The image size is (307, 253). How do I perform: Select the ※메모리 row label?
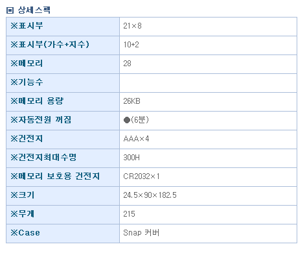27,64
